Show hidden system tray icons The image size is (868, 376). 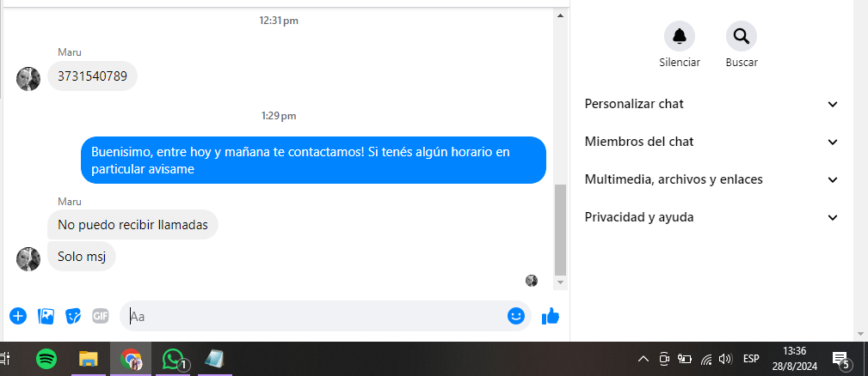643,359
